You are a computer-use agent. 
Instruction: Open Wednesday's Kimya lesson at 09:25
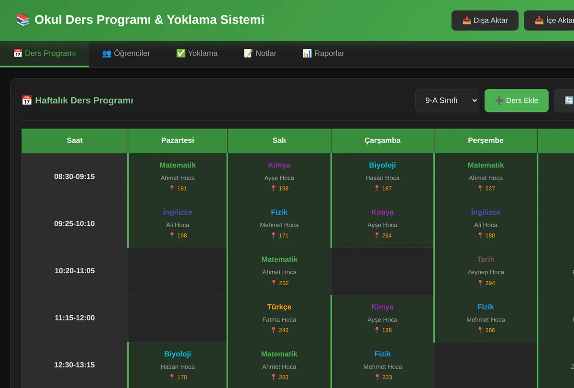tap(383, 224)
